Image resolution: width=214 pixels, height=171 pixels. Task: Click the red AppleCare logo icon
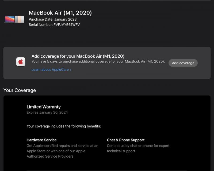pos(21,62)
